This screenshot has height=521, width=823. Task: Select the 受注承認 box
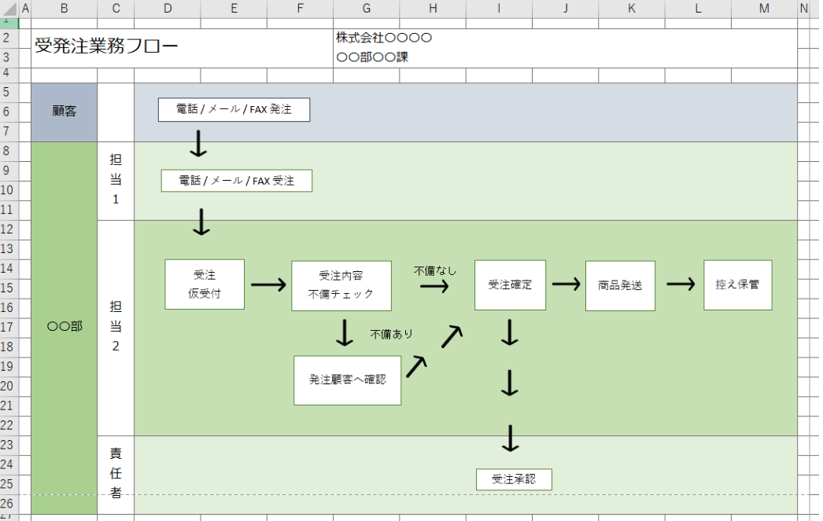click(514, 479)
